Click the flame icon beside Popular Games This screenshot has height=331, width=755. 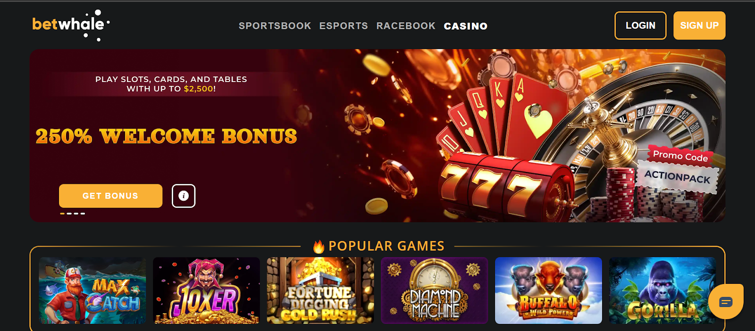pyautogui.click(x=319, y=246)
